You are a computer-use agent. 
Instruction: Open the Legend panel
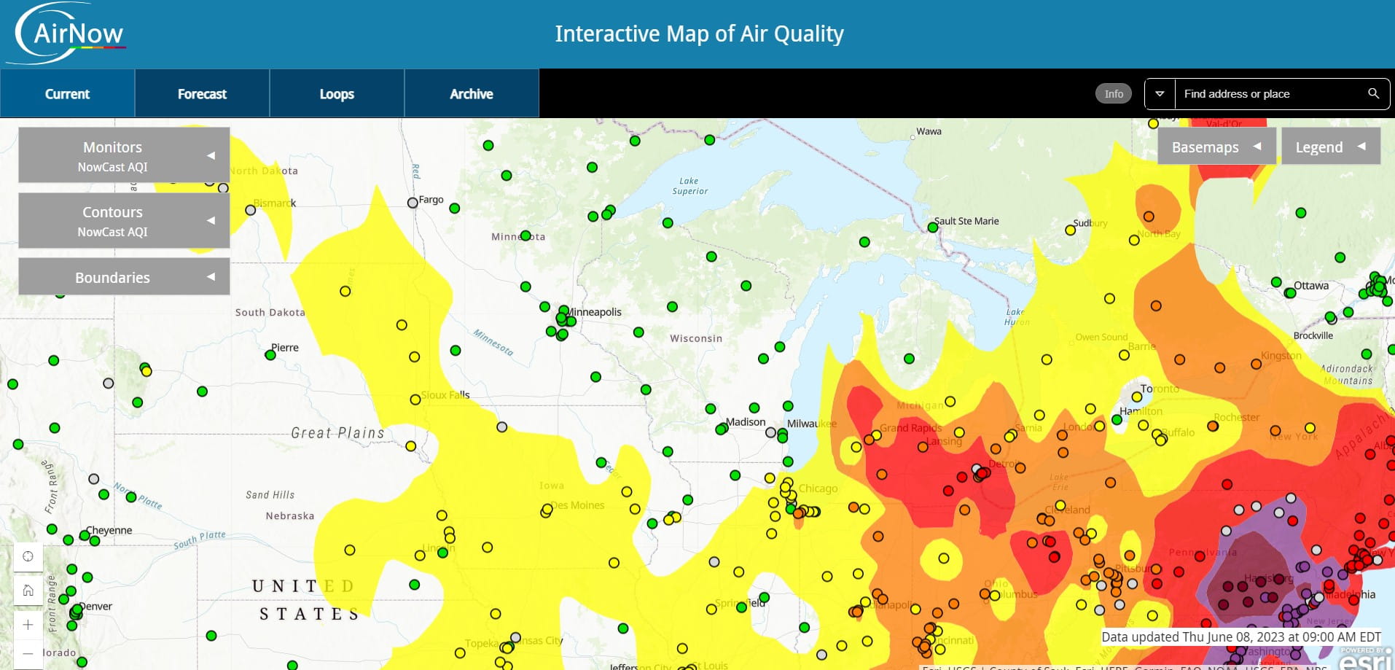1331,147
